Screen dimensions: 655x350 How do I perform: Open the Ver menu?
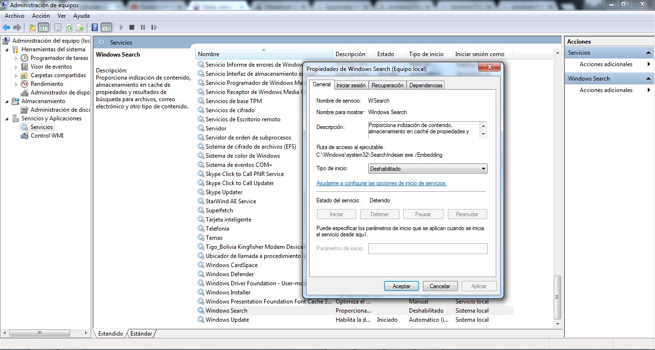pyautogui.click(x=61, y=16)
